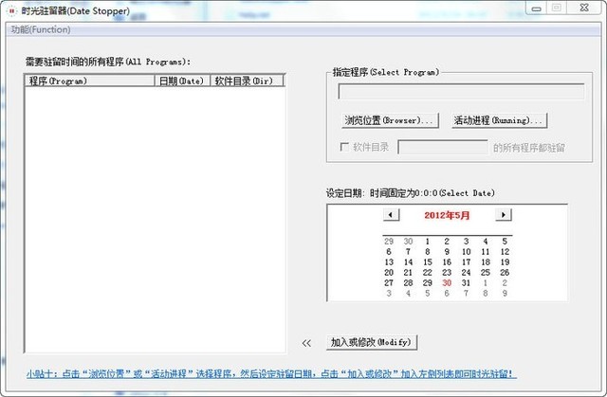Viewport: 607px width, 397px height.
Task: Click the previous month arrow in calendar
Action: point(391,215)
